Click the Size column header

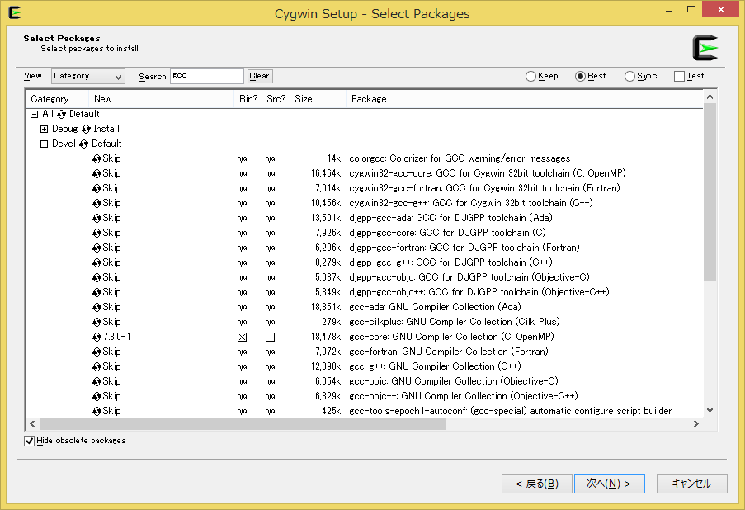tap(318, 99)
